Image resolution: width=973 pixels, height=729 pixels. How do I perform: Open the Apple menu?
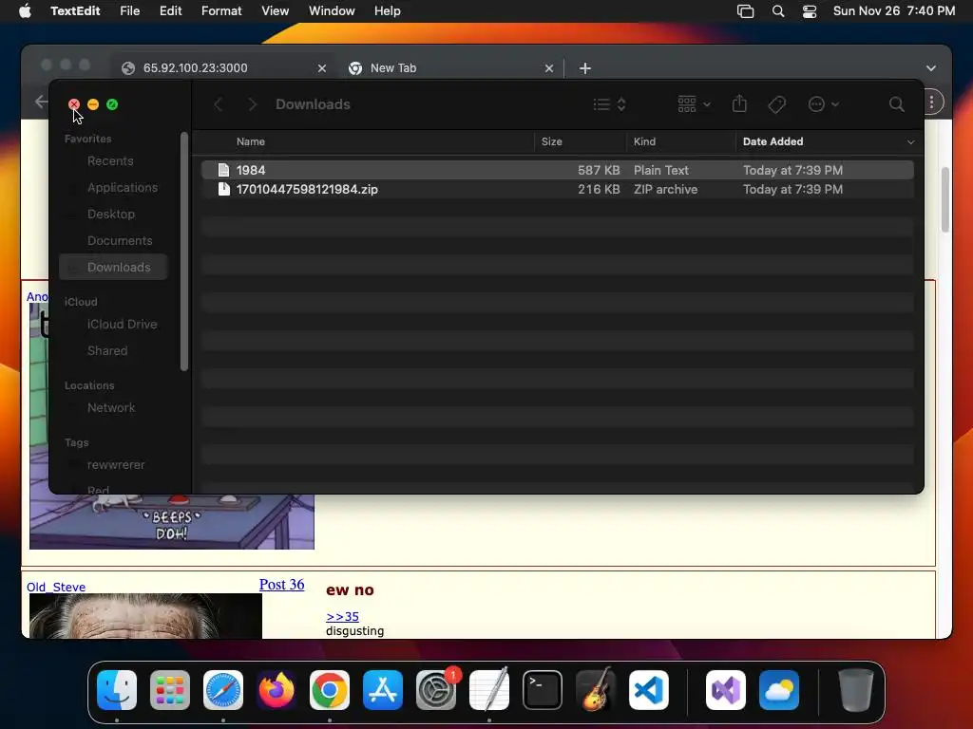click(x=25, y=11)
